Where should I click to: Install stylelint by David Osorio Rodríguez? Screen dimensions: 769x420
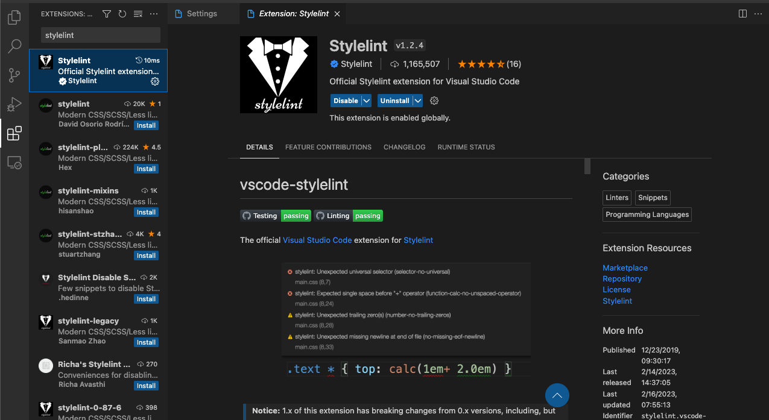tap(146, 125)
